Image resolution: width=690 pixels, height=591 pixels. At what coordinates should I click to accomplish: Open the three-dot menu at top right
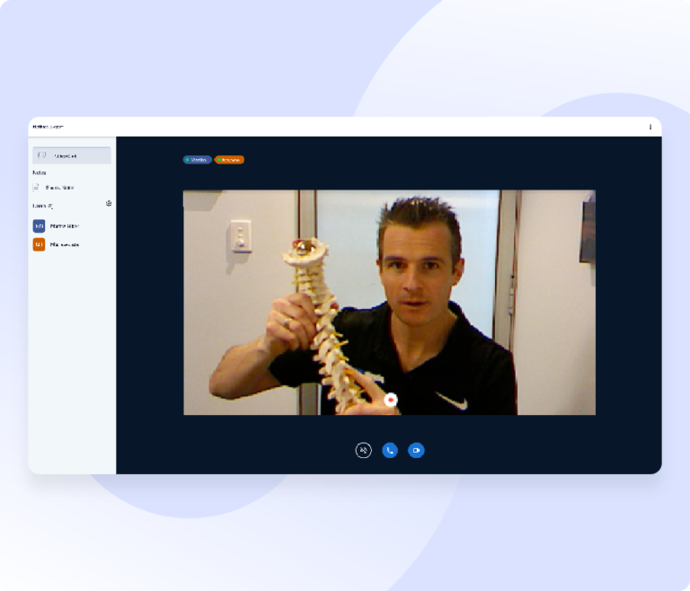click(x=650, y=127)
